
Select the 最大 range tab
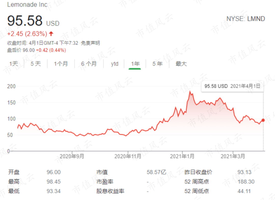(181, 64)
